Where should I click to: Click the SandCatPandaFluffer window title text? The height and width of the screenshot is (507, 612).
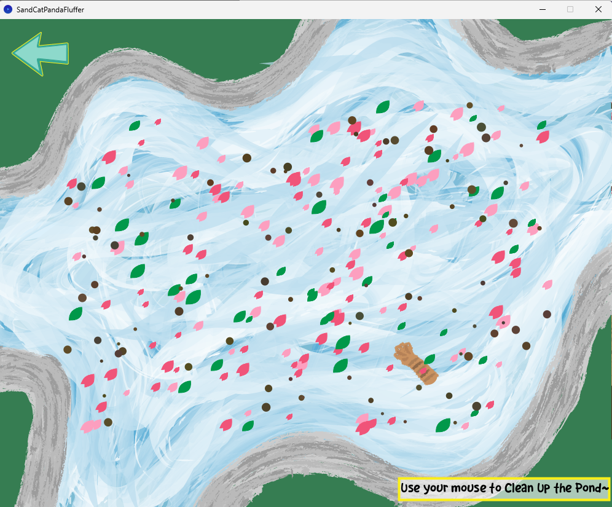tap(50, 10)
